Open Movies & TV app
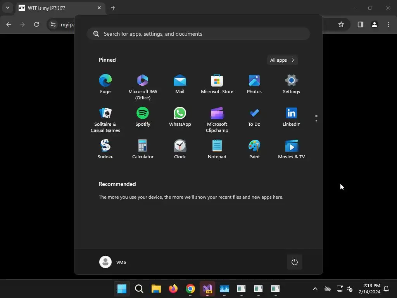The width and height of the screenshot is (397, 298). coord(292,149)
